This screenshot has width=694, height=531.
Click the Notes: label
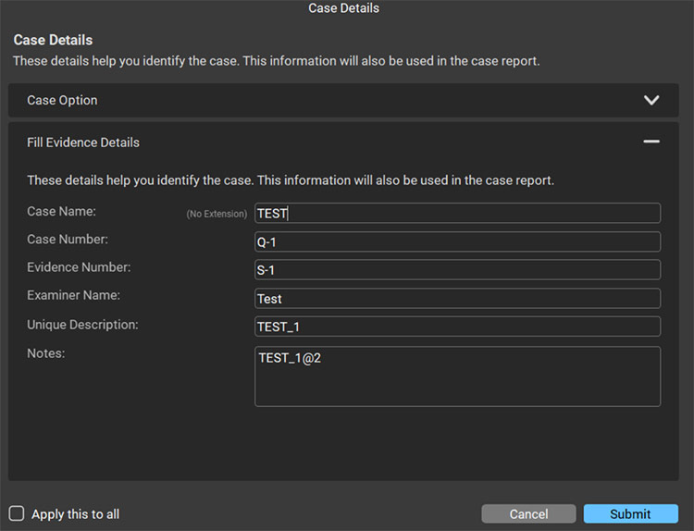(46, 353)
